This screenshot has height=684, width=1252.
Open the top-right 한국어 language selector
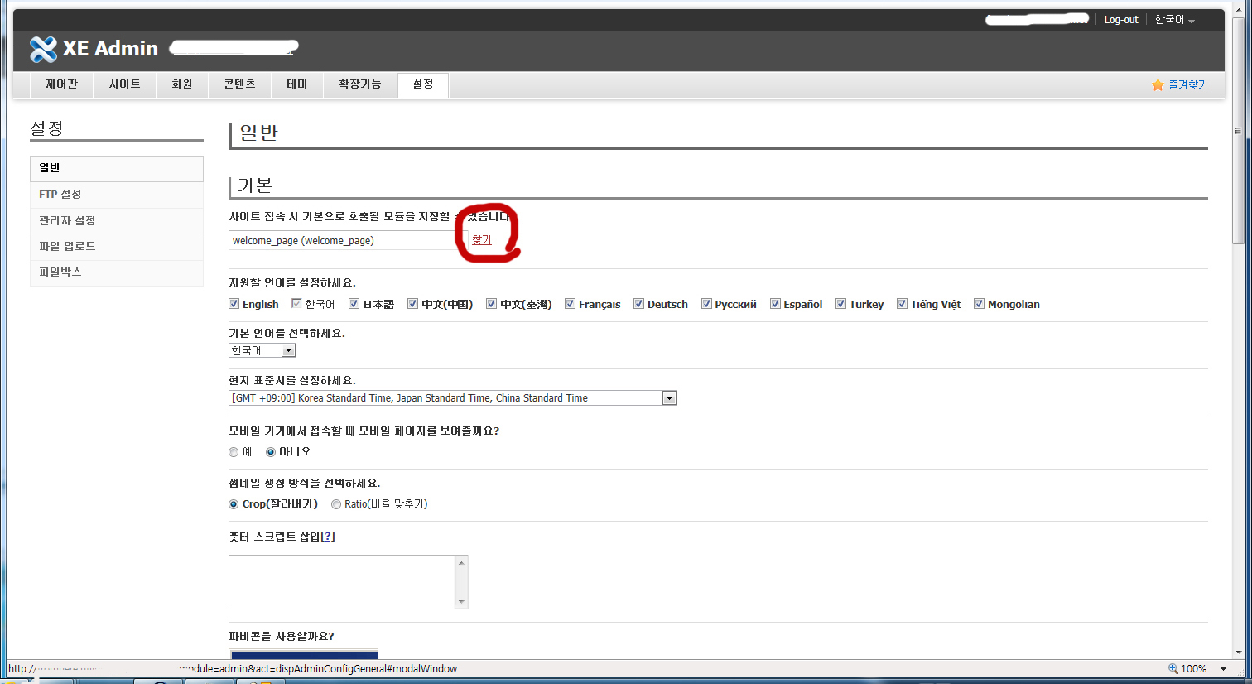pos(1174,20)
